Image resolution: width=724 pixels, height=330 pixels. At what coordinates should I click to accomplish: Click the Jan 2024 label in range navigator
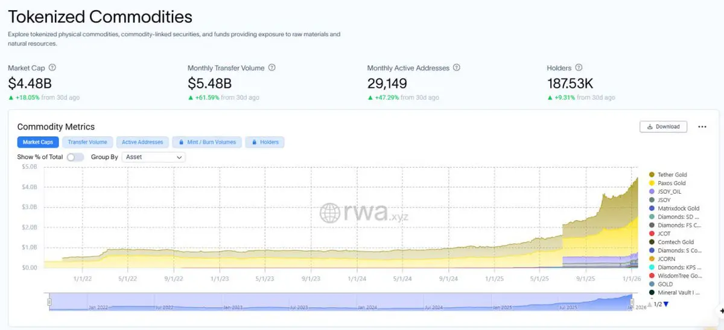coord(367,308)
